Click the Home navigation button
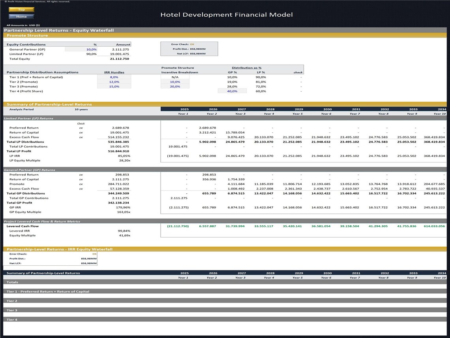The height and width of the screenshot is (338, 450). coord(21,17)
